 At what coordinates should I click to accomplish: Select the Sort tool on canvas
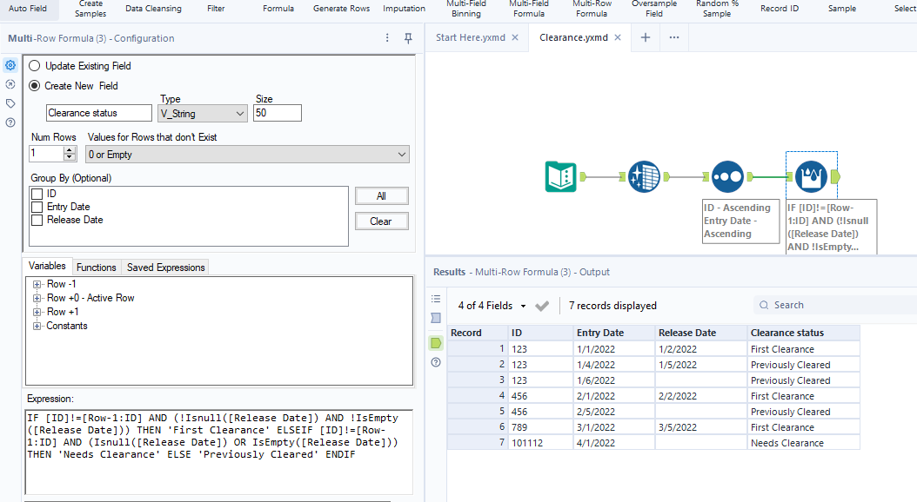coord(727,176)
